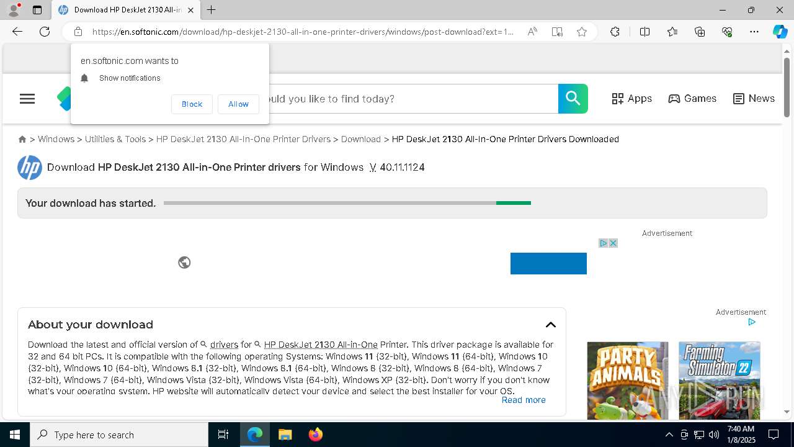The image size is (794, 447).
Task: Collapse the About your download section
Action: pos(550,325)
